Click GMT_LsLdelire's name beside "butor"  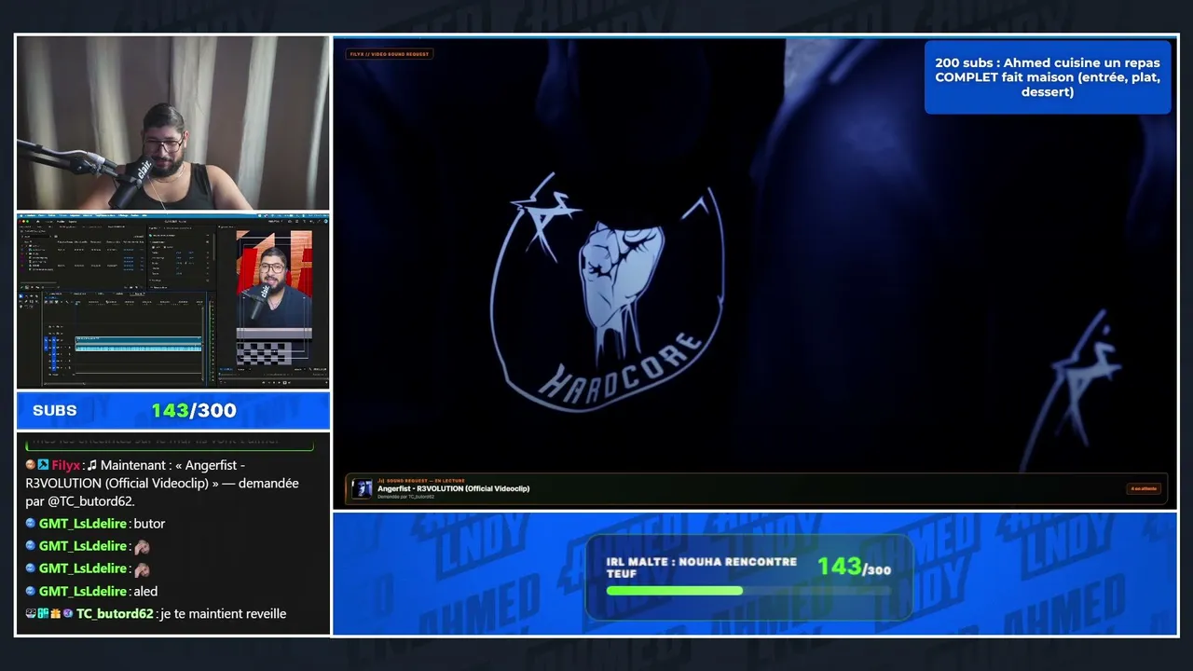83,524
